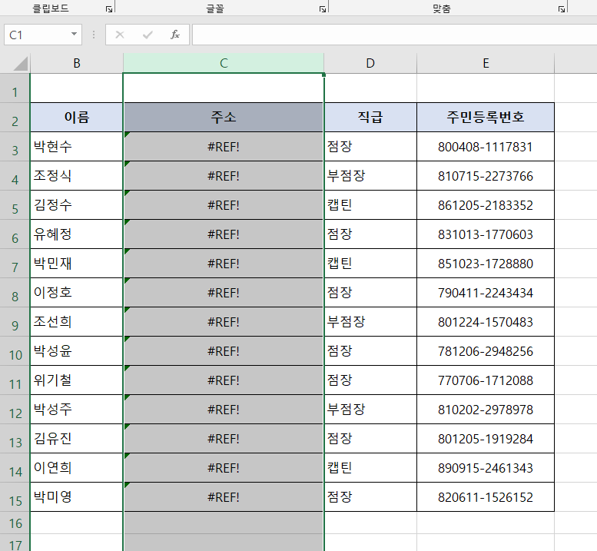Screen dimensions: 597x551
Task: Click the Cancel entry X icon
Action: pyautogui.click(x=120, y=35)
